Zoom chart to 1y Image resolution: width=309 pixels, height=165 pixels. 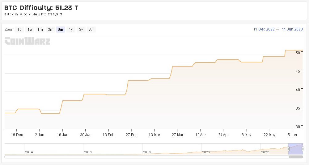click(x=71, y=30)
